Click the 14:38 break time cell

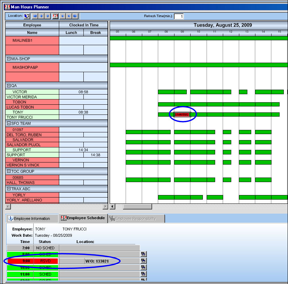coord(96,155)
